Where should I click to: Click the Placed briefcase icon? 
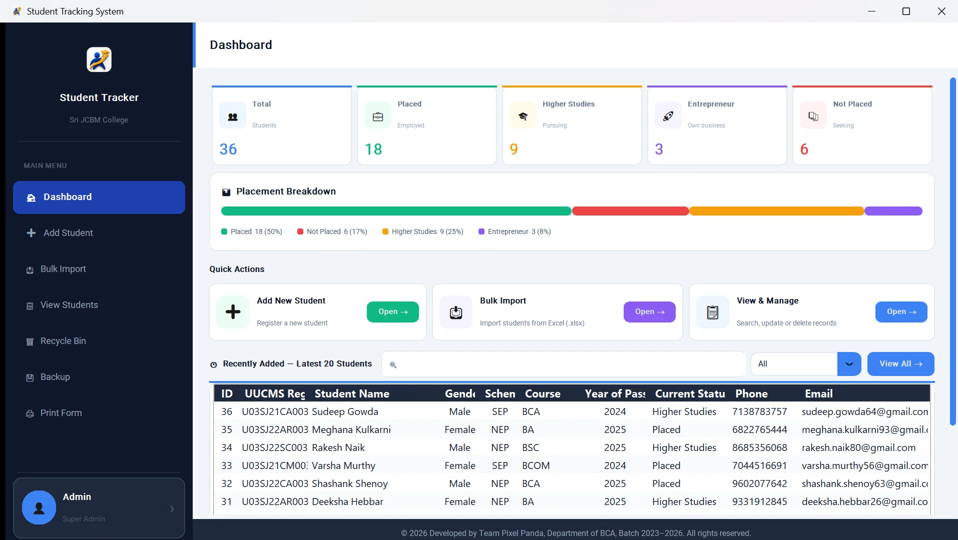(378, 116)
